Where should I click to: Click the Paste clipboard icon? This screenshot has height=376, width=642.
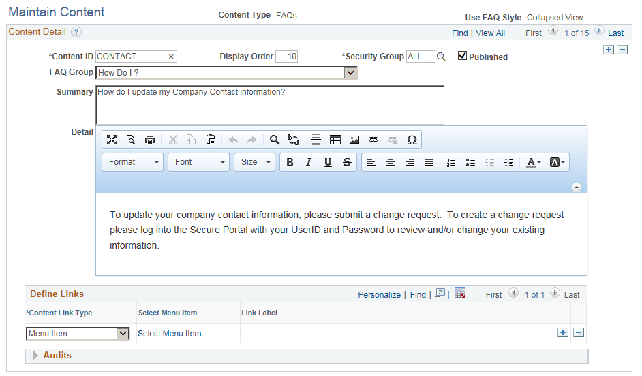211,140
